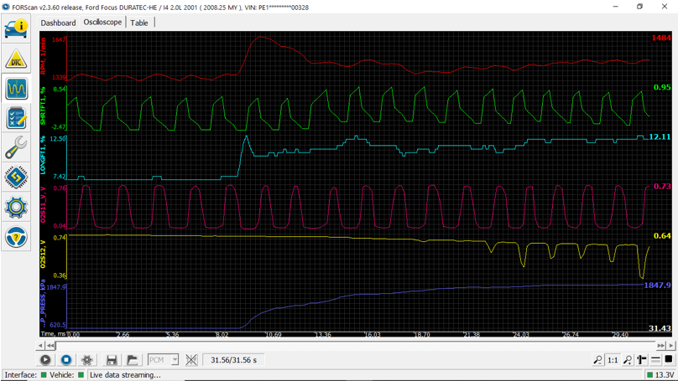
Task: Open the steering wheel help section
Action: pyautogui.click(x=16, y=237)
